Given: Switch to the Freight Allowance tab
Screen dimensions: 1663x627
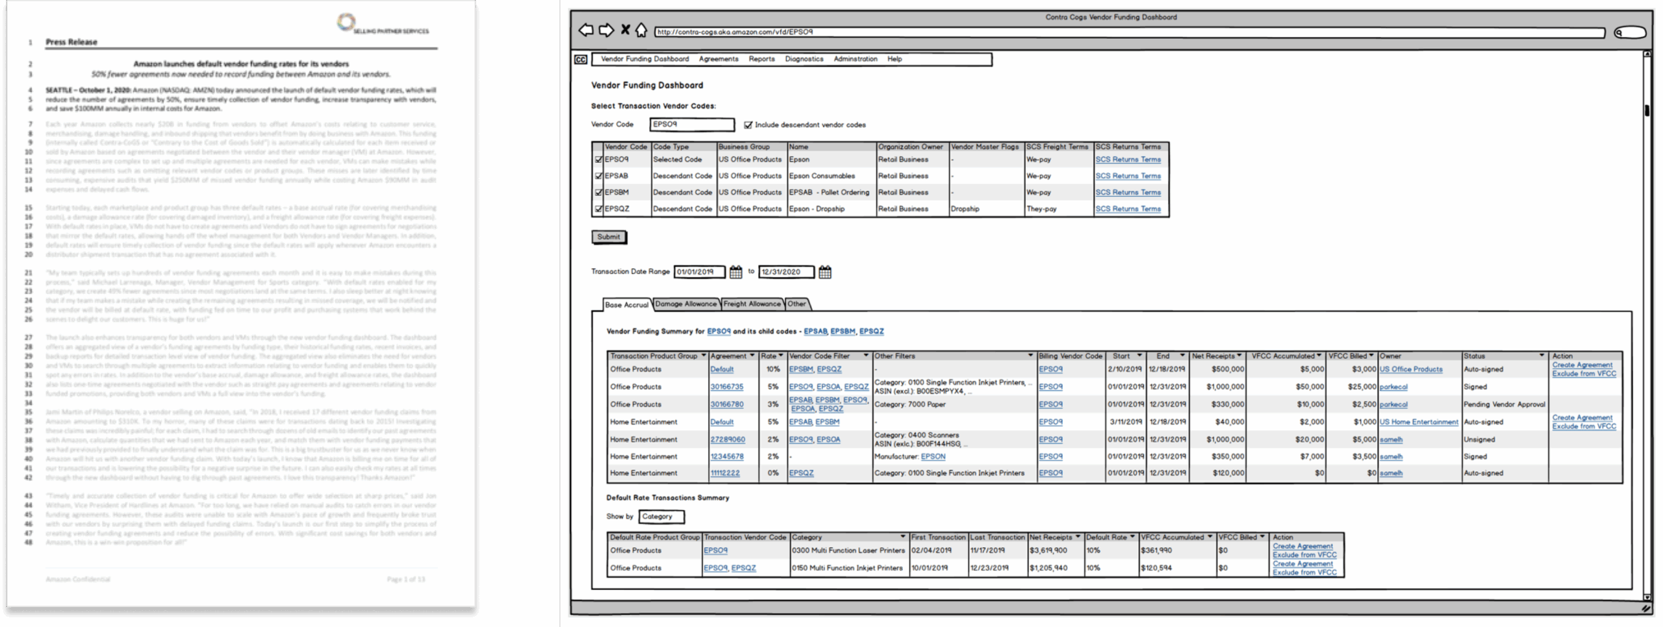Looking at the screenshot, I should pyautogui.click(x=752, y=304).
